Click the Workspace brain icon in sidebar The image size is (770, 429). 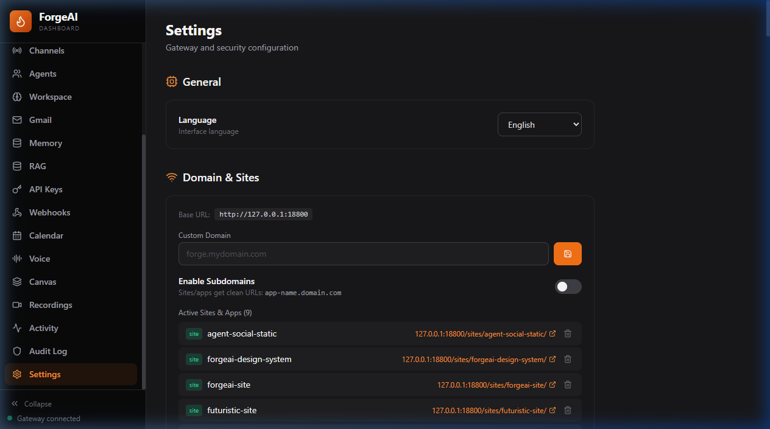(x=17, y=97)
